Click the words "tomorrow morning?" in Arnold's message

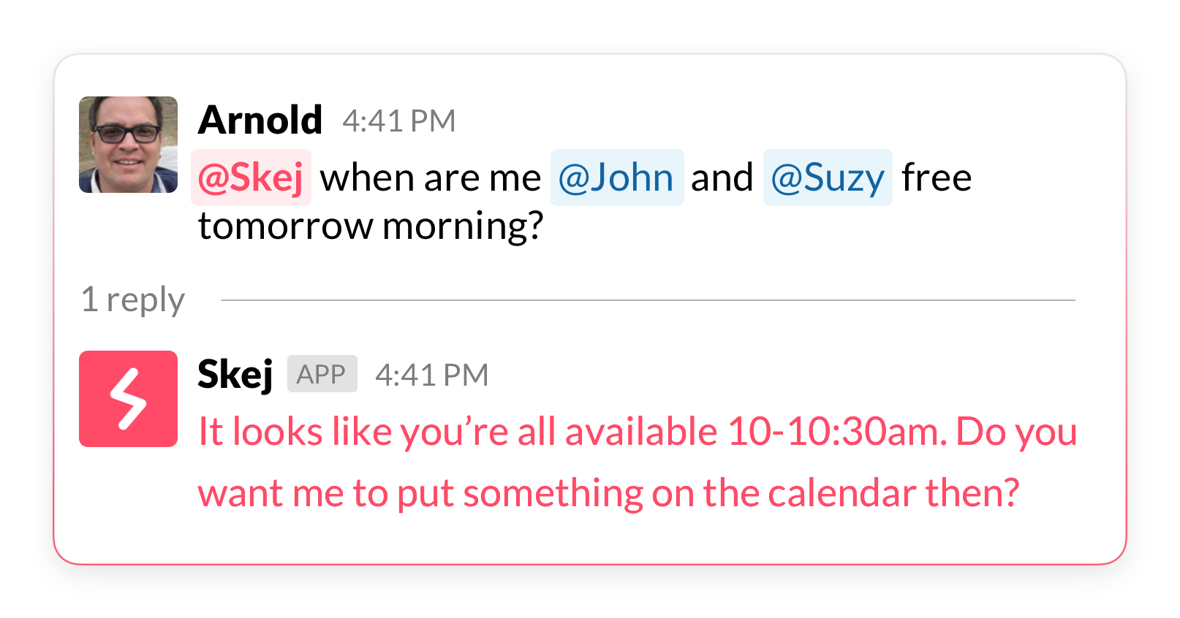tap(371, 226)
